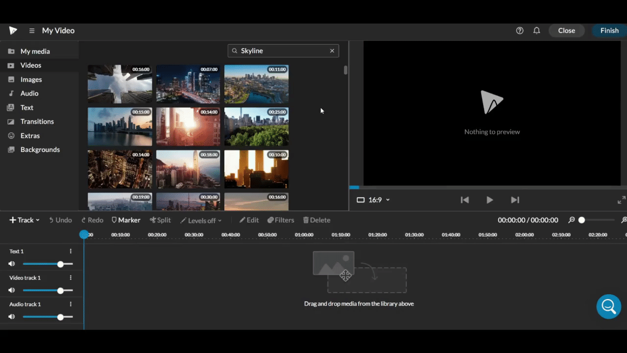Mute the Video track 1 speaker

coord(12,290)
